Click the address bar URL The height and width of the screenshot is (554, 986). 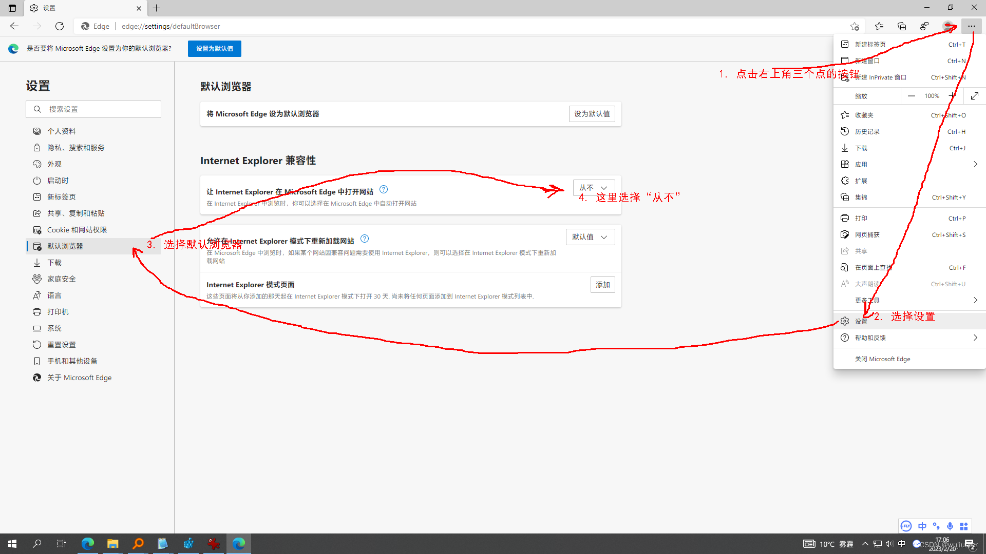pos(170,26)
